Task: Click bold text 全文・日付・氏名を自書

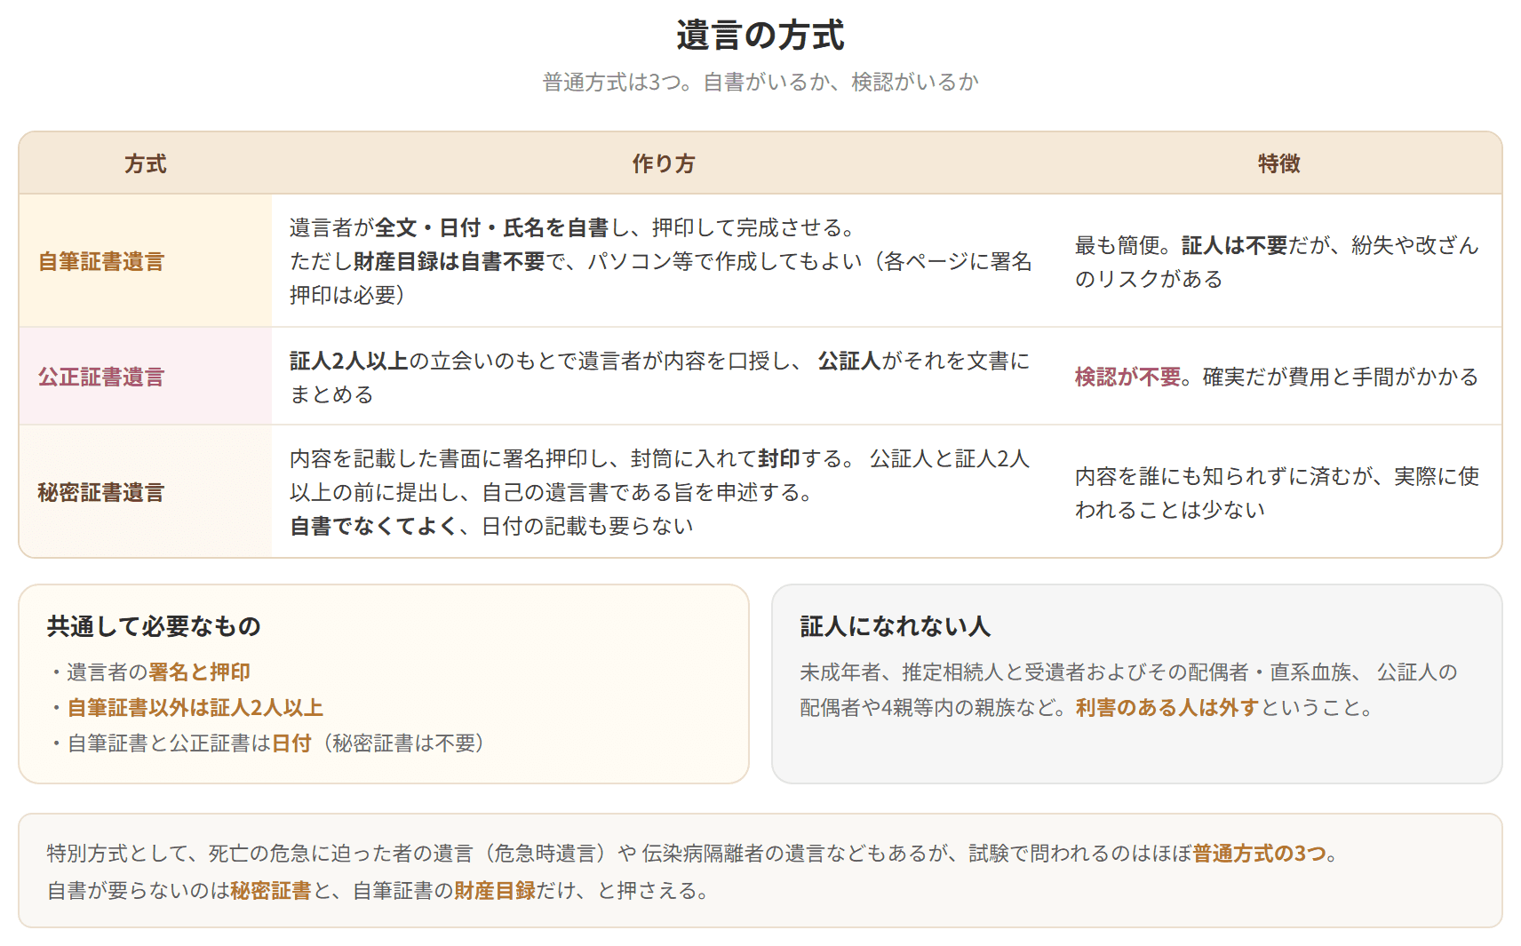Action: (x=492, y=228)
